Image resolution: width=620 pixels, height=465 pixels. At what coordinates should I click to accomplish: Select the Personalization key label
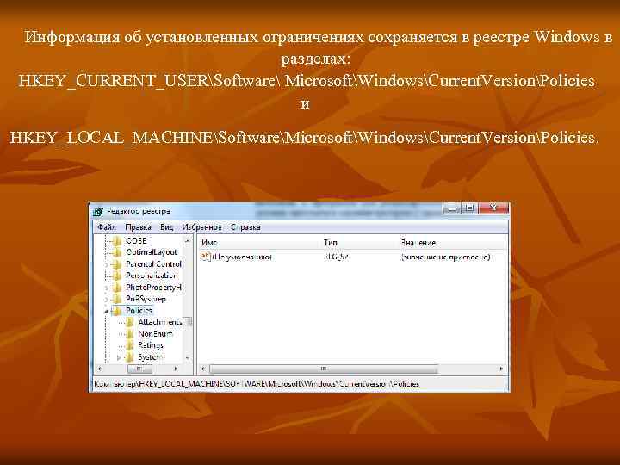[x=152, y=276]
